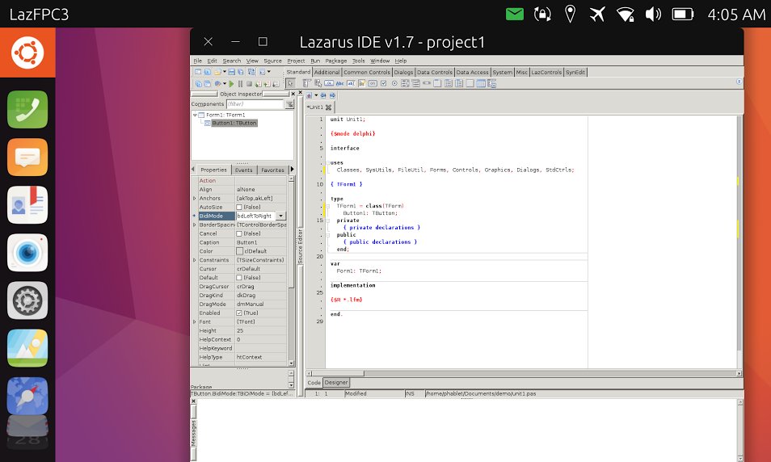This screenshot has height=462, width=771.
Task: Click the Caption value 'Button1'
Action: tap(246, 242)
